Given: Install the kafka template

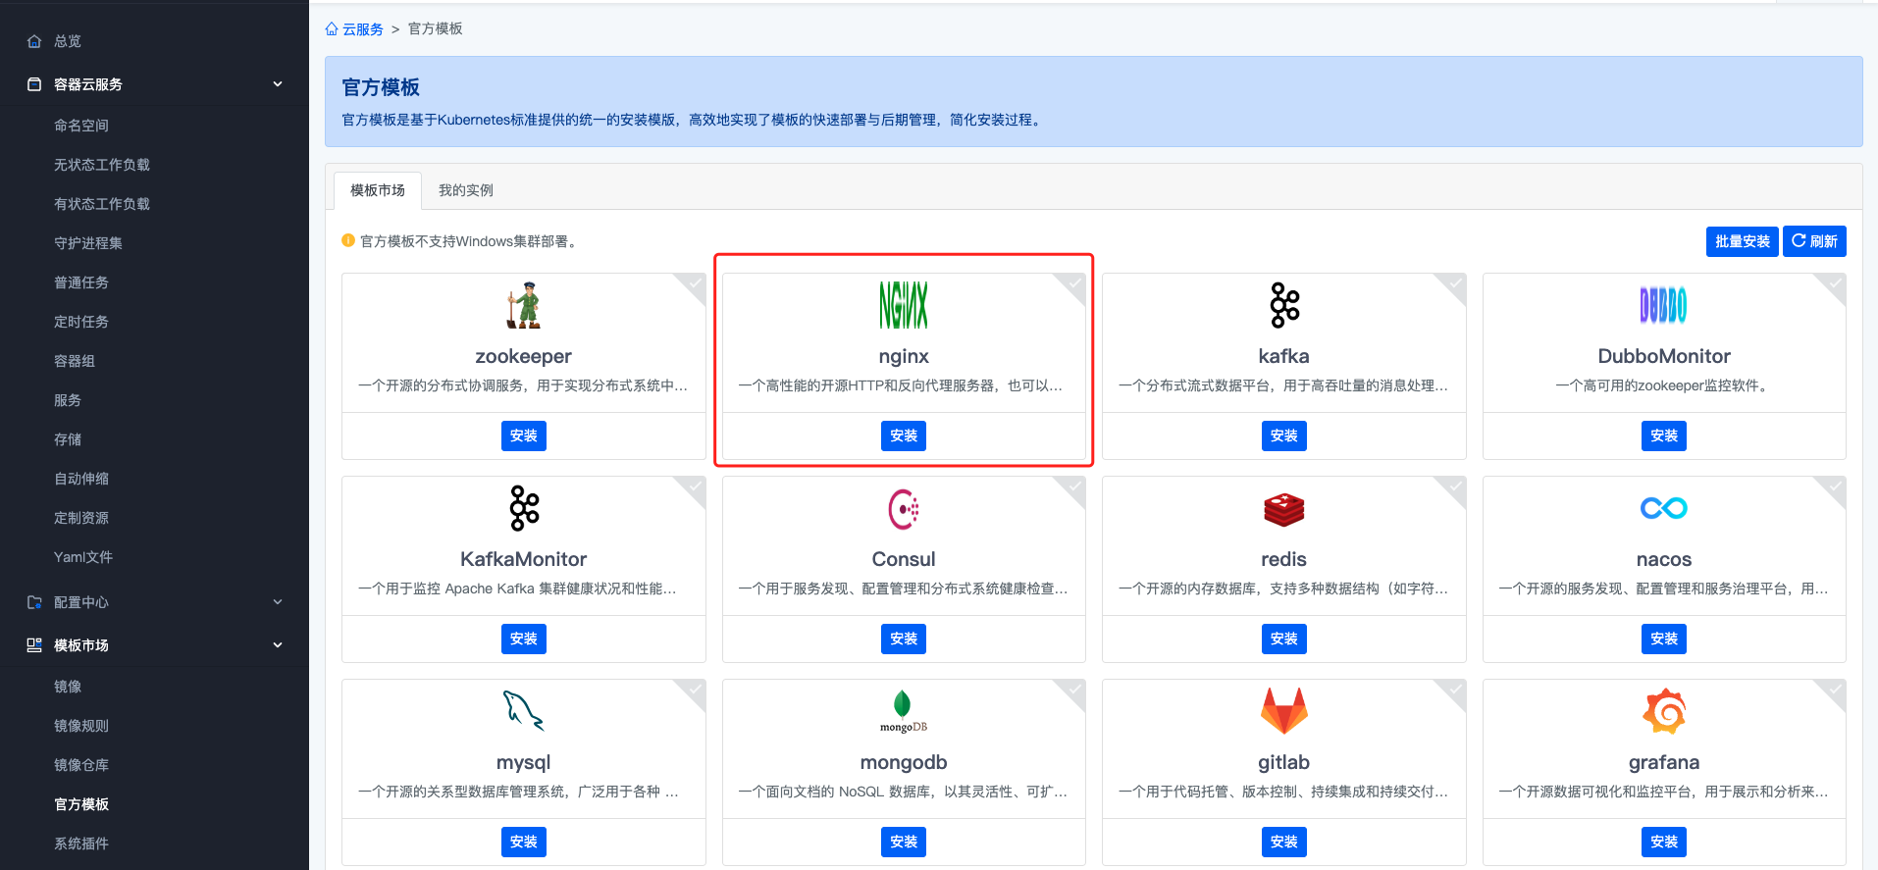Looking at the screenshot, I should pyautogui.click(x=1284, y=435).
